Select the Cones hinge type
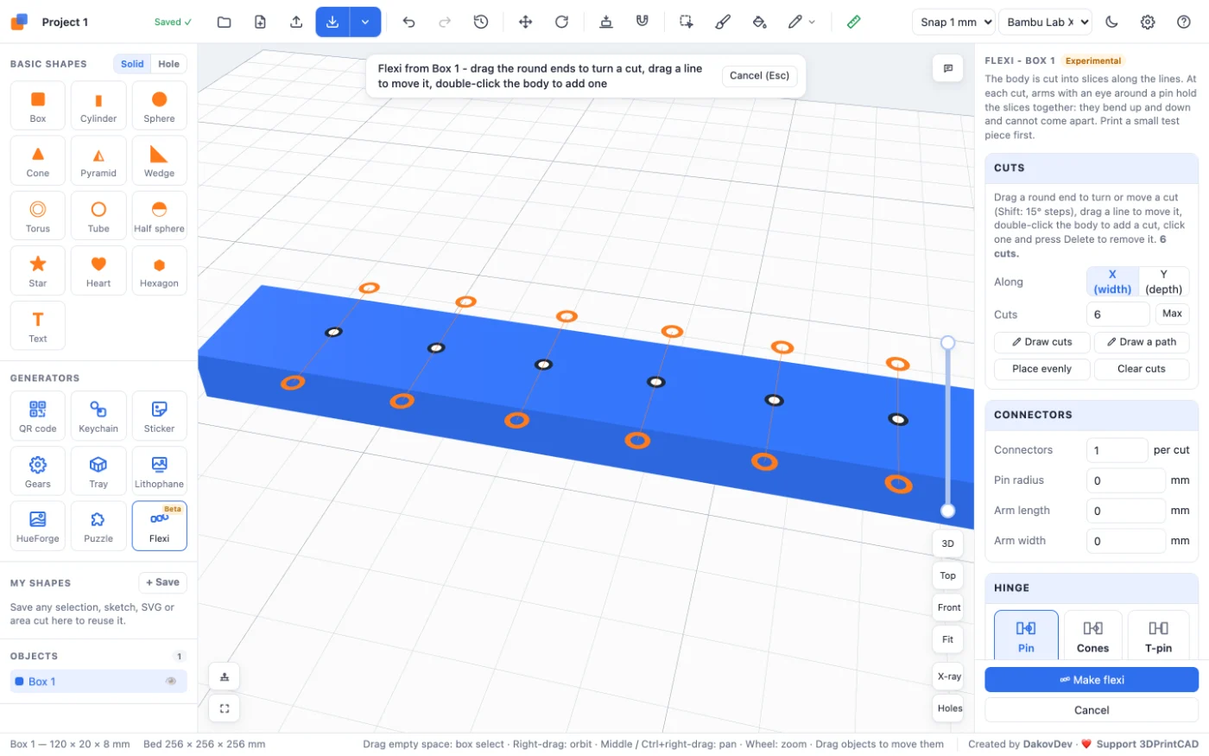 pyautogui.click(x=1092, y=635)
